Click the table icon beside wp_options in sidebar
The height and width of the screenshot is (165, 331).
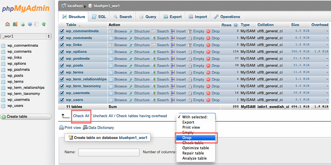click(x=3, y=64)
